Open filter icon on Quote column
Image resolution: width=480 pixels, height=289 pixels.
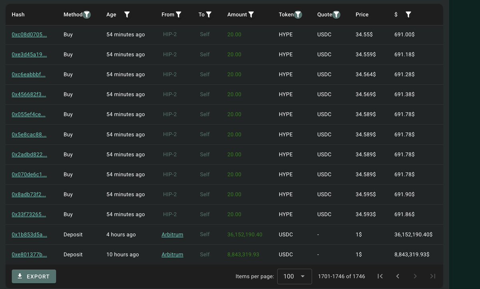(x=336, y=14)
